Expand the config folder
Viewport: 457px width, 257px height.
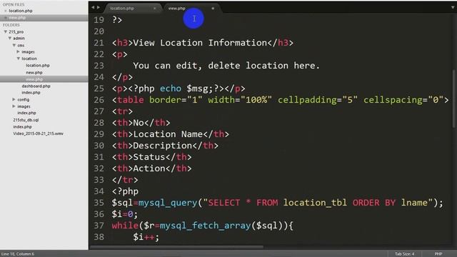[x=14, y=100]
